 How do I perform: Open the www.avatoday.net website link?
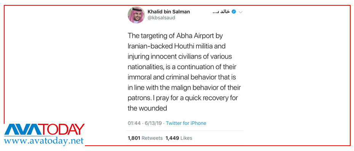(x=44, y=141)
